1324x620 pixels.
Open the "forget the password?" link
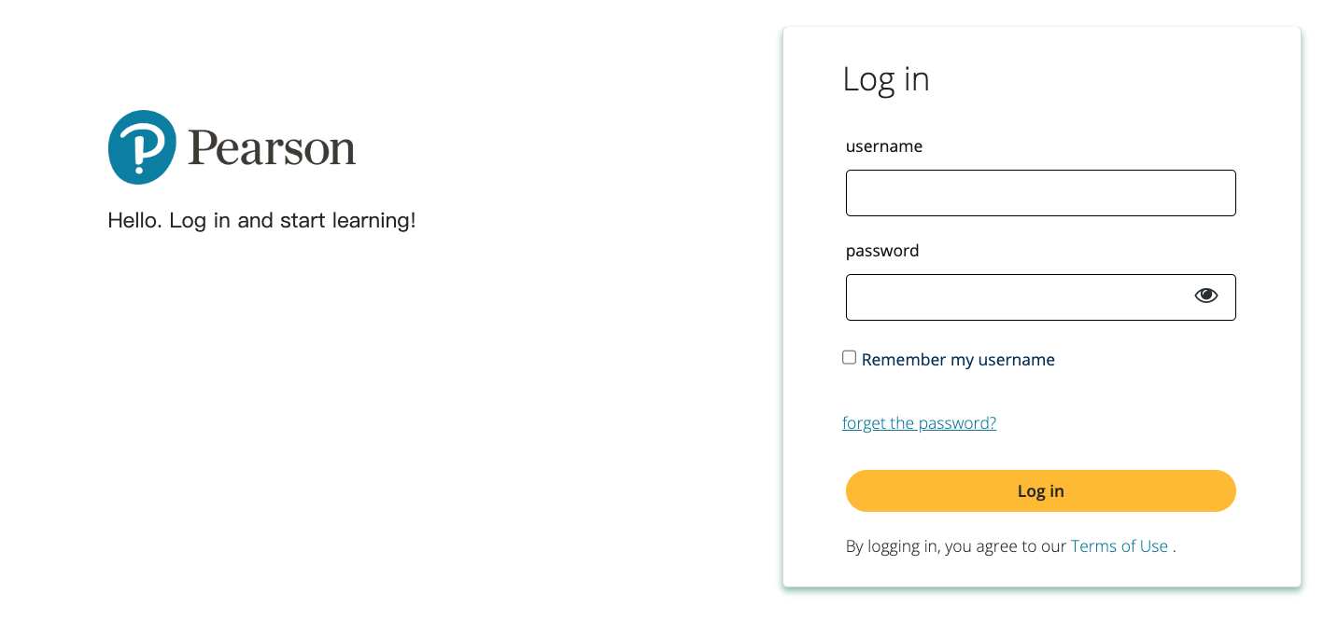click(919, 423)
